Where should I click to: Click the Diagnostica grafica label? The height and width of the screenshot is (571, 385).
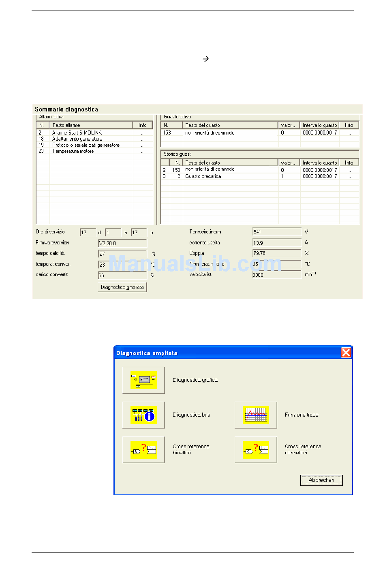(195, 380)
